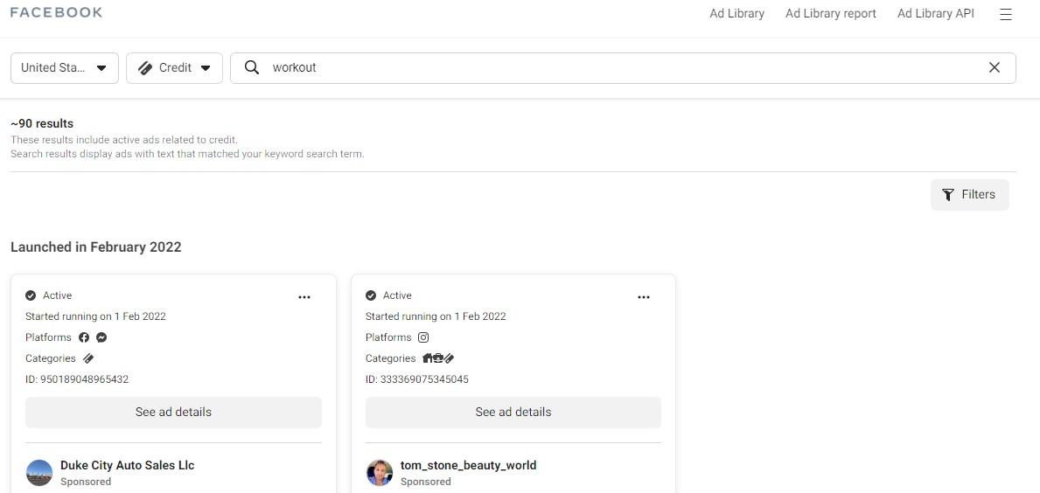This screenshot has height=493, width=1040.
Task: Open three-dot menu on tom_stone_beauty_world ad
Action: pyautogui.click(x=644, y=297)
